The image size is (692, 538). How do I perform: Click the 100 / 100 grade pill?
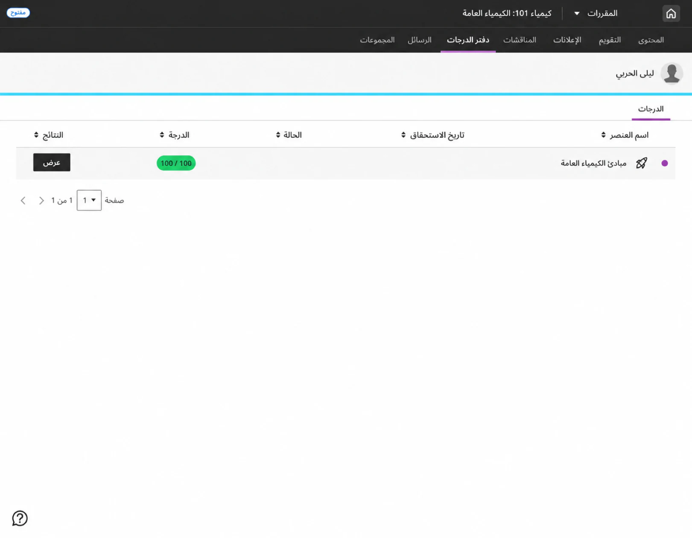point(176,163)
